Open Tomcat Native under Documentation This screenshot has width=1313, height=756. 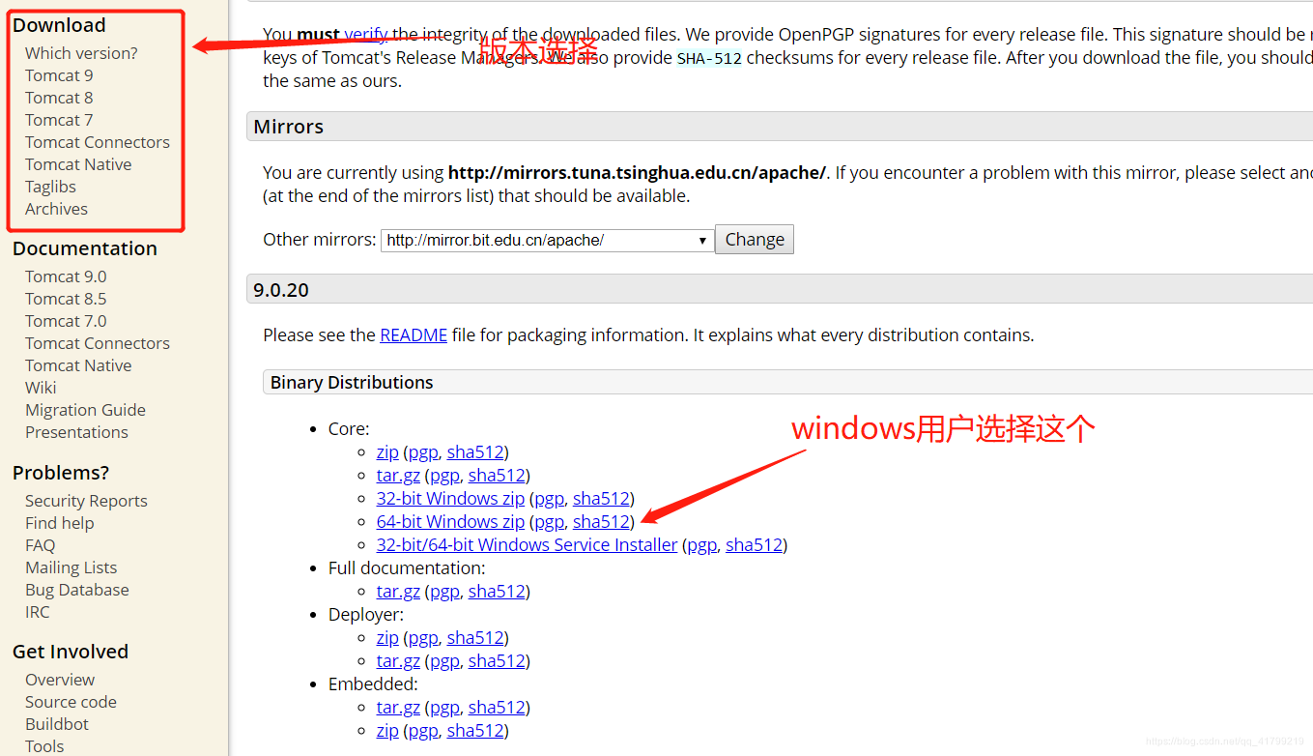tap(78, 365)
